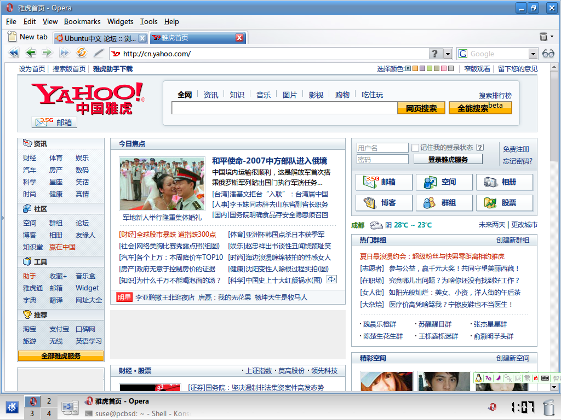
Task: Click the 网页搜索 search button
Action: coord(421,108)
